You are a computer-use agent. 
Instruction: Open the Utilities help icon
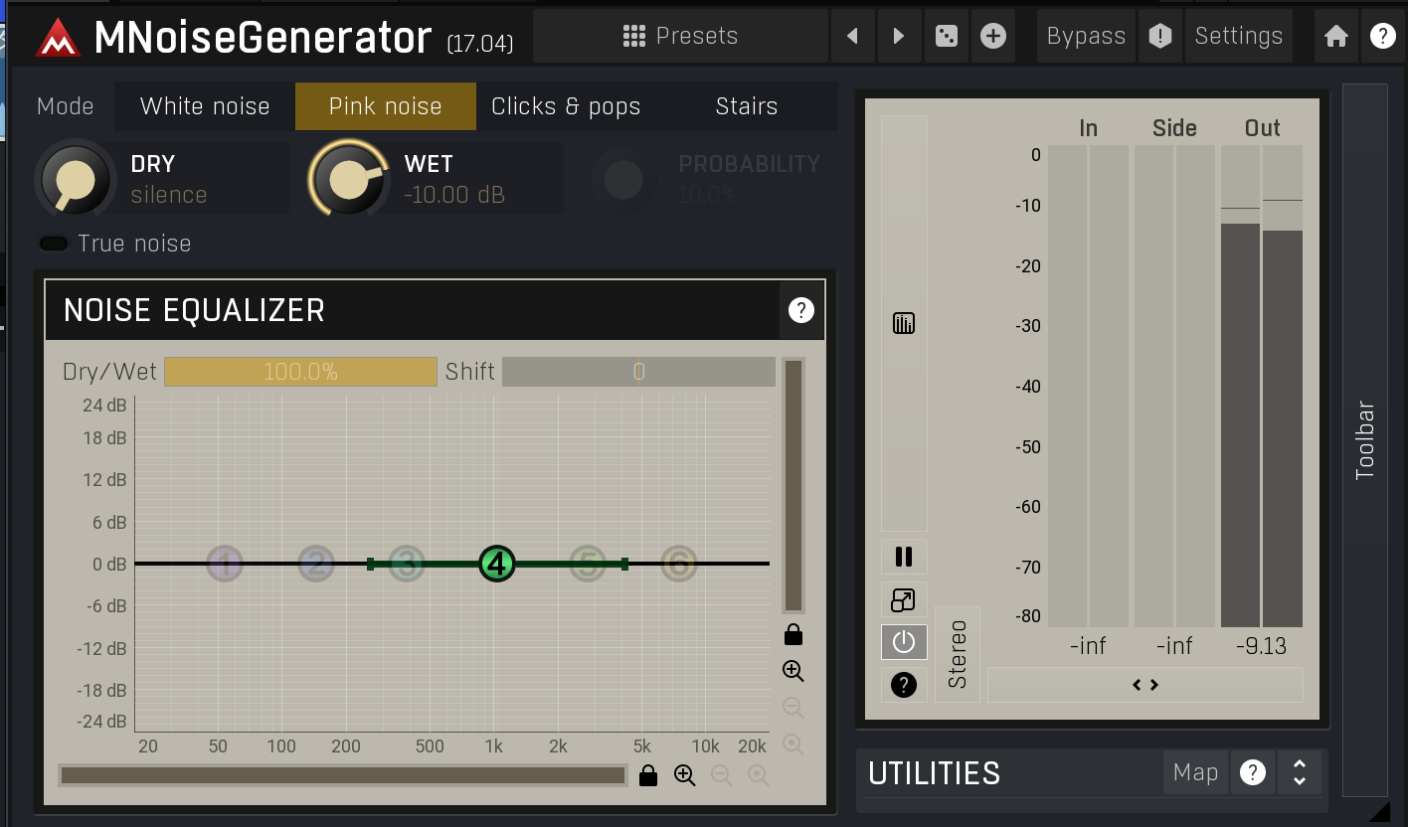click(x=1253, y=772)
